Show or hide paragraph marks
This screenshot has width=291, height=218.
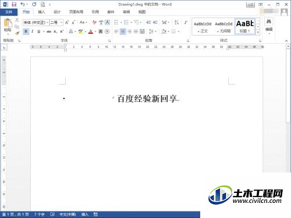[186, 22]
